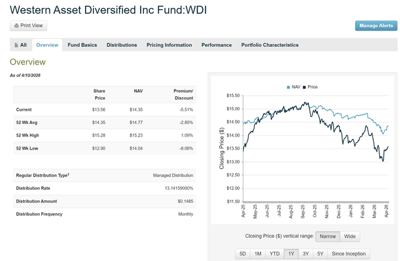The image size is (400, 261).
Task: Click the Premium/Discount column header
Action: click(x=183, y=95)
